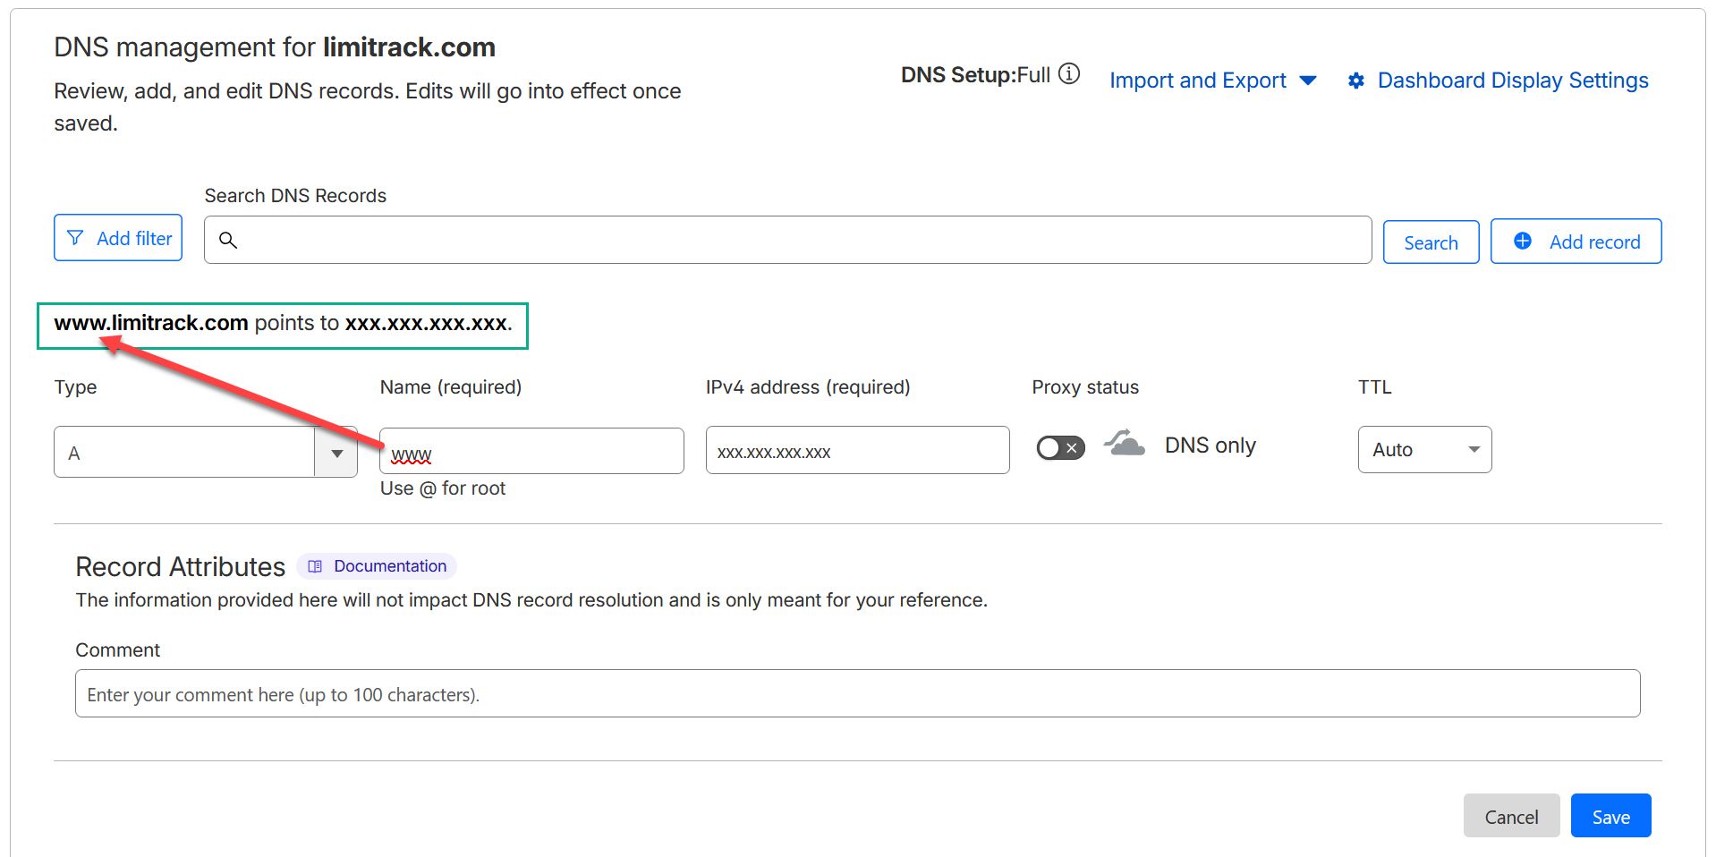Open the Import and Export menu
Screen dimensions: 1716x857
point(1212,81)
